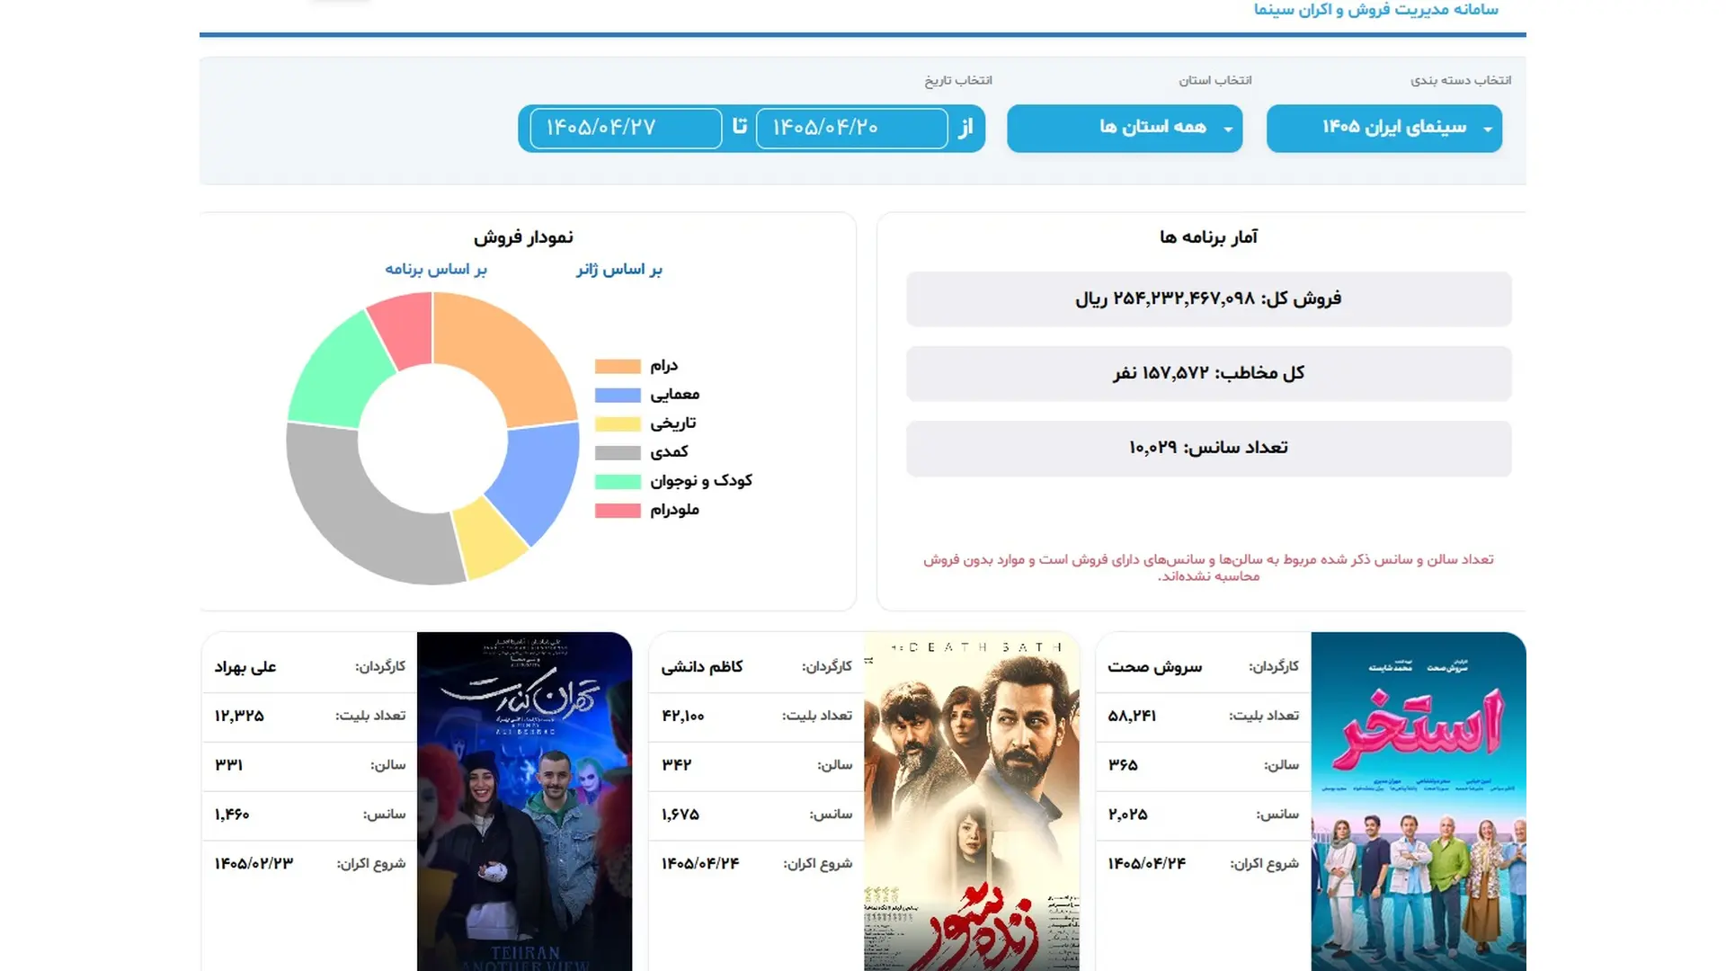Click the start date field ۱۴۰۵/۰۴/۲۰
This screenshot has height=971, width=1726.
pyautogui.click(x=851, y=129)
